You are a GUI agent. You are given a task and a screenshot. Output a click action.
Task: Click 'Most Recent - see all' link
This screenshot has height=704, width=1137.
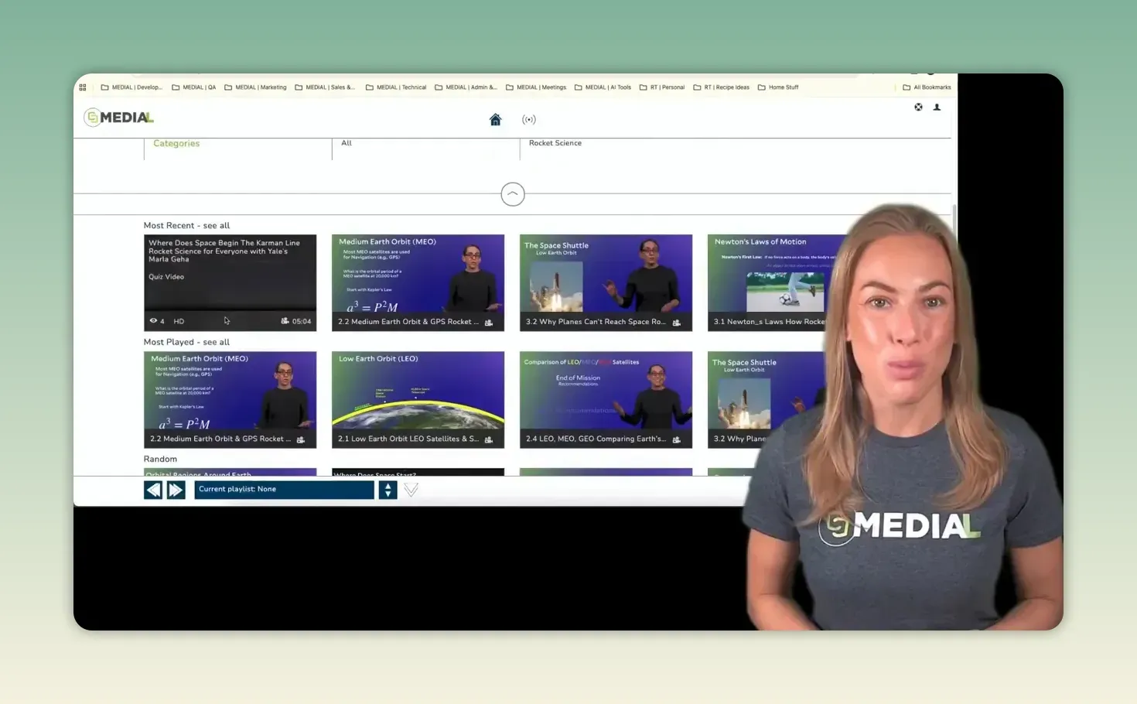[186, 226]
